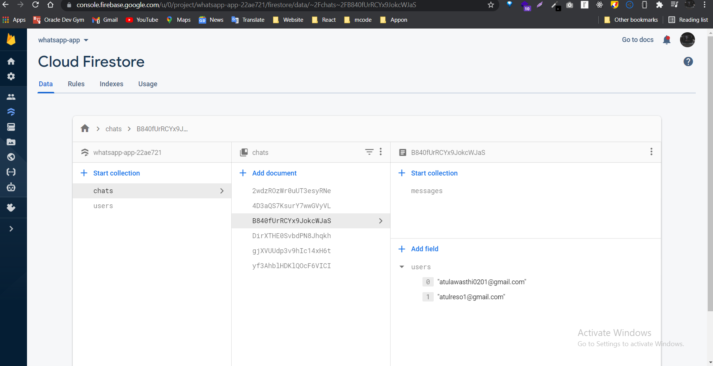
Task: Click chevron on B840fUrRCYx9JokcWJaS row
Action: click(381, 221)
